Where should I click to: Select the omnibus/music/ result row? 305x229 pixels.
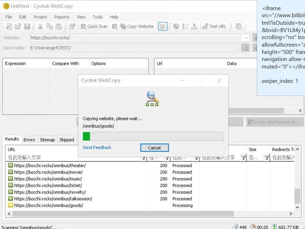coord(150,179)
